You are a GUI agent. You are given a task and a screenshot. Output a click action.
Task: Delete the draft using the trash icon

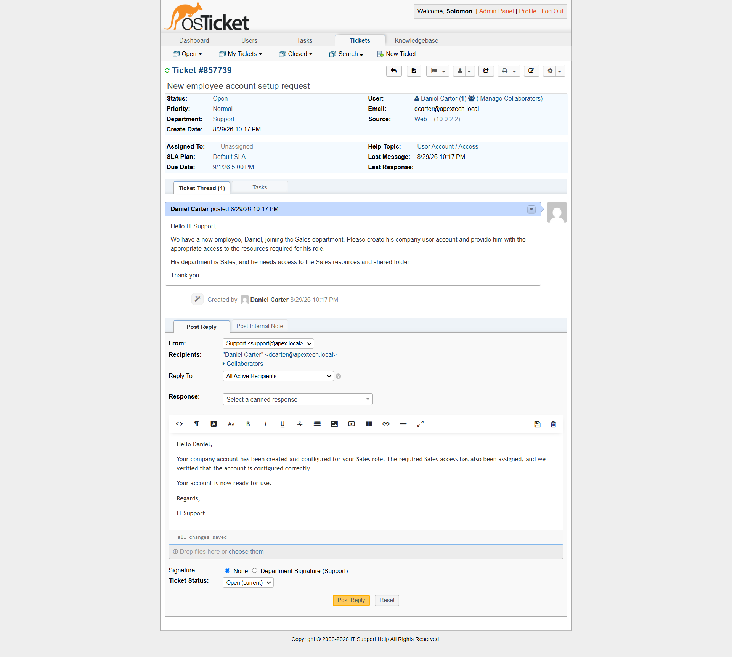click(x=554, y=424)
